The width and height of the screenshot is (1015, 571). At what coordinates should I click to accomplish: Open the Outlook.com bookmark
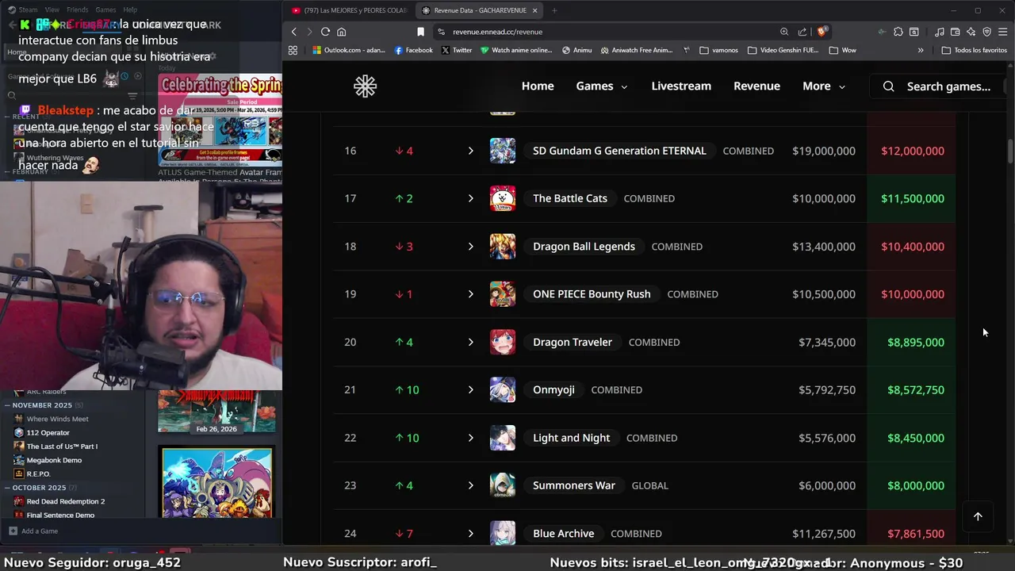point(349,50)
